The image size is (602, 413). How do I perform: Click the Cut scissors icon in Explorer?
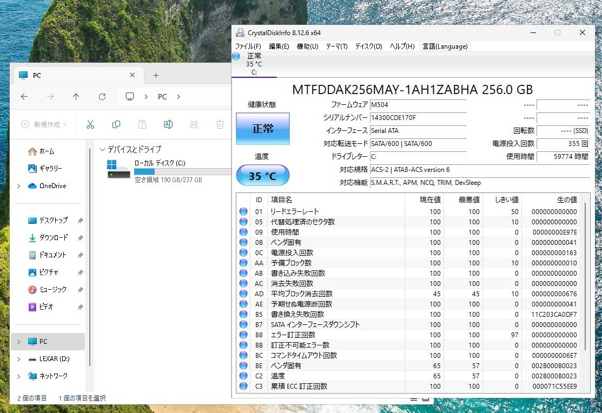[x=90, y=124]
